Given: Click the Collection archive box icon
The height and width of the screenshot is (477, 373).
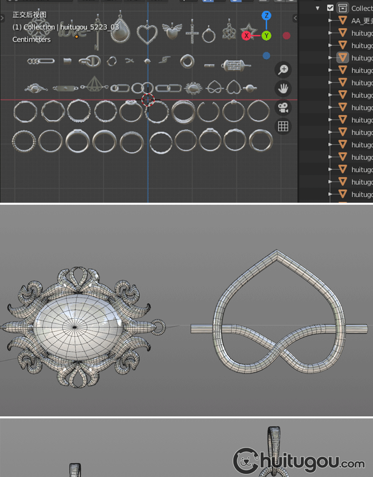Looking at the screenshot, I should tap(342, 8).
